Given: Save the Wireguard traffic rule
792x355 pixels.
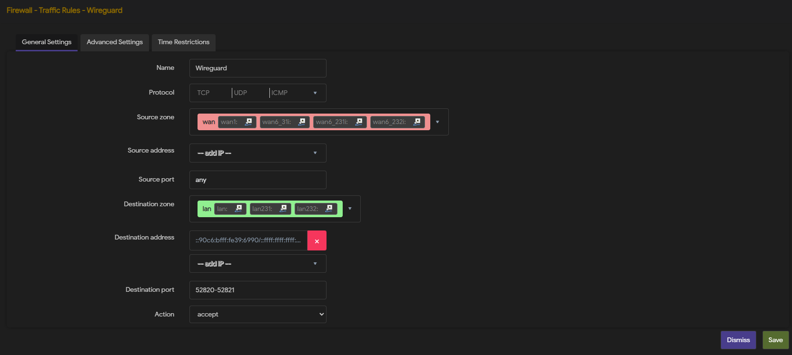Looking at the screenshot, I should (775, 340).
